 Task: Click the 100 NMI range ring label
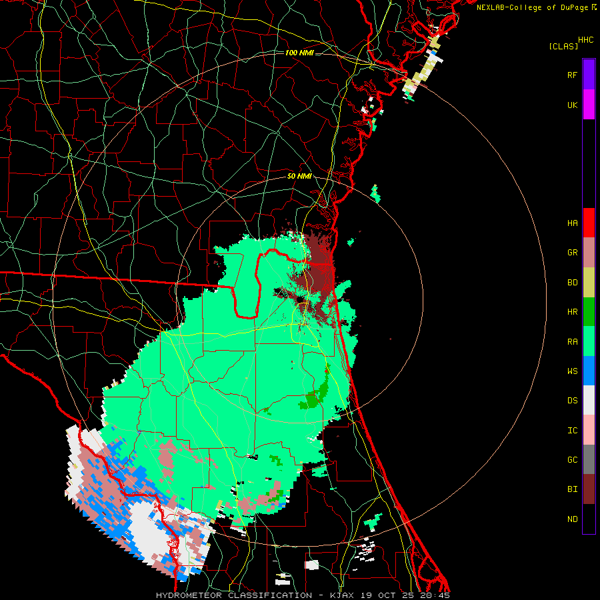(299, 53)
